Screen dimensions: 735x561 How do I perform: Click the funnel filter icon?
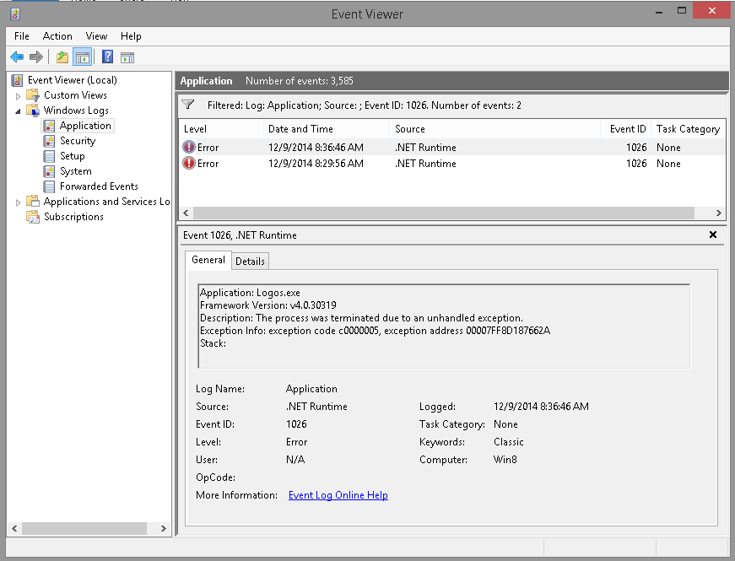click(189, 105)
